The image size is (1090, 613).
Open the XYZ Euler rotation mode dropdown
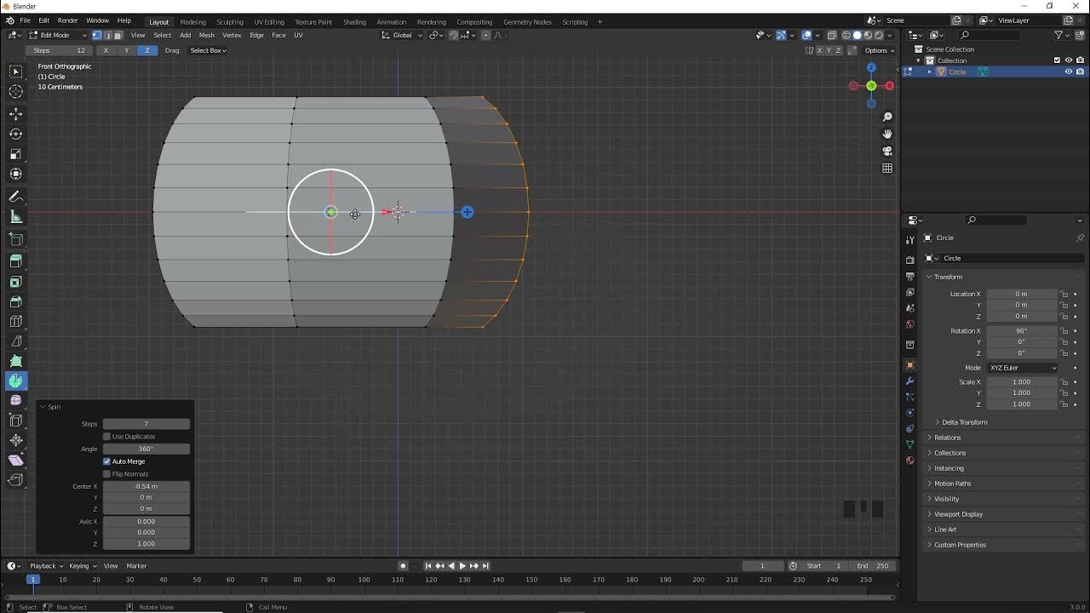point(1022,368)
